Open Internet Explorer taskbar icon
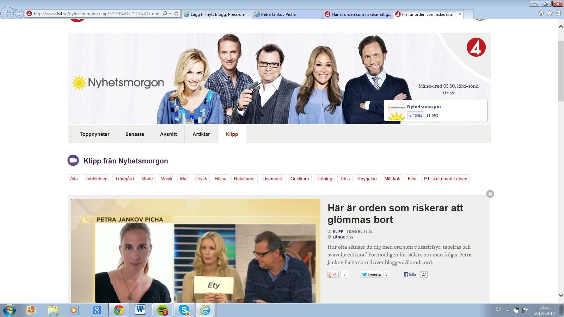This screenshot has height=317, width=564. coord(205,310)
